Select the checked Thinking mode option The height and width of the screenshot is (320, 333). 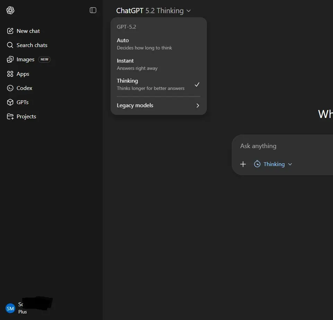[x=158, y=84]
